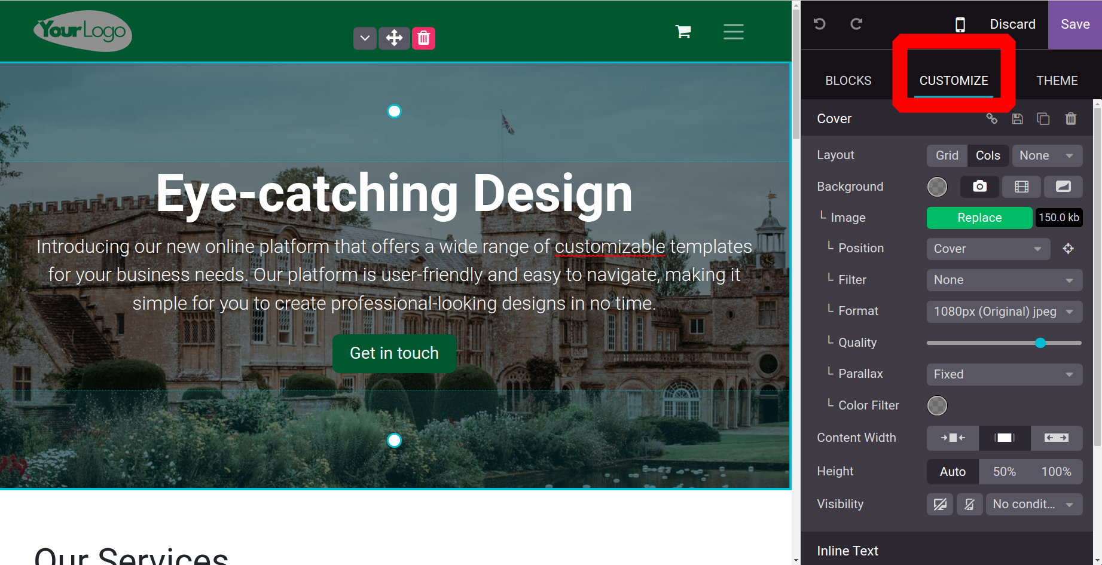Screen dimensions: 1102x565
Task: Click the Color Filter swatch
Action: pos(937,405)
